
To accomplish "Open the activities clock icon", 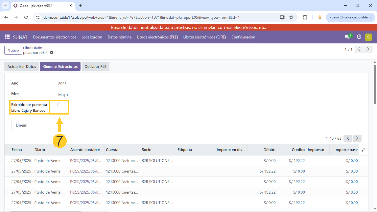I will [359, 37].
